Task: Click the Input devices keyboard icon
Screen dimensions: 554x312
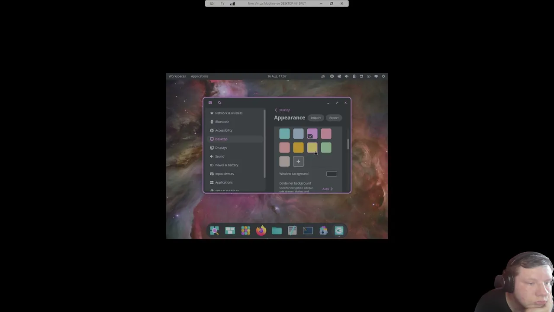Action: (212, 174)
